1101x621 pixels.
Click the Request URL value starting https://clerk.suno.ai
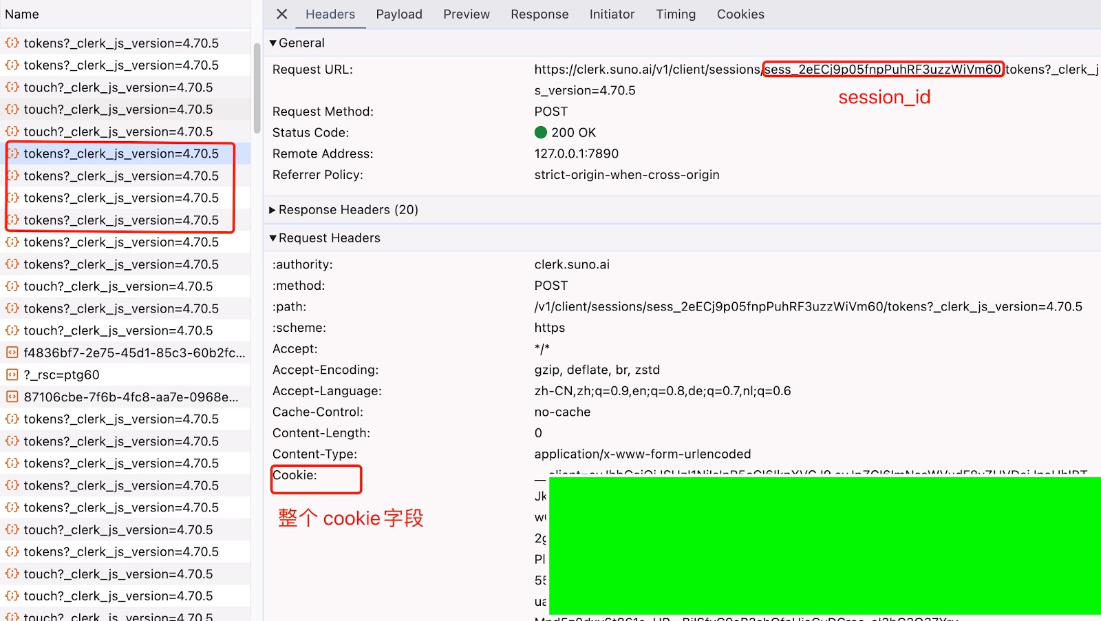coord(816,80)
